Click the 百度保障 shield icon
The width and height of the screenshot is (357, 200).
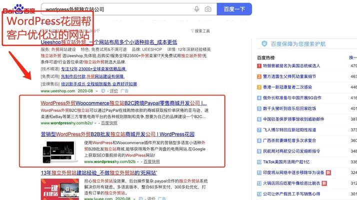(264, 43)
